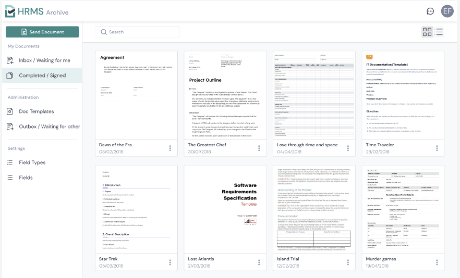Click the date 19/04/2018
This screenshot has width=460, height=278.
pyautogui.click(x=377, y=266)
